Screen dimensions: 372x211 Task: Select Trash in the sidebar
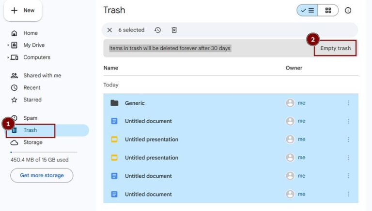(47, 130)
